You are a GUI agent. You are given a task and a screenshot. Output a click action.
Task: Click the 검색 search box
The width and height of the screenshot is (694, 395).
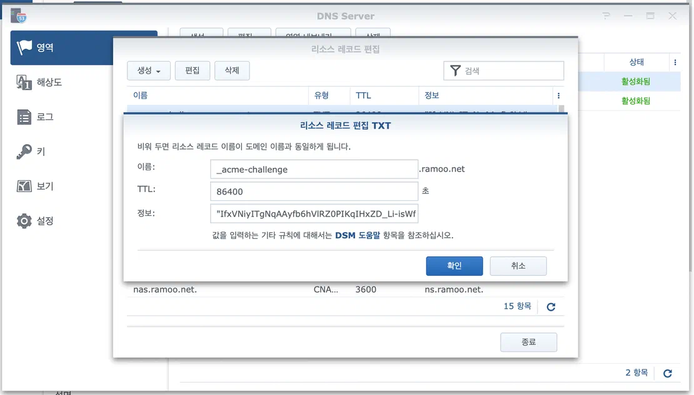[504, 71]
